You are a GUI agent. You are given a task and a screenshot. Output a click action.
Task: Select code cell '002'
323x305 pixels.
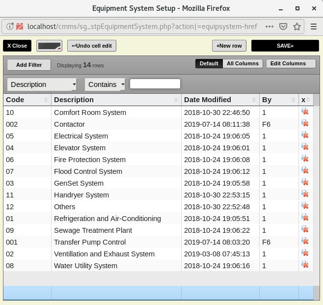(27, 124)
